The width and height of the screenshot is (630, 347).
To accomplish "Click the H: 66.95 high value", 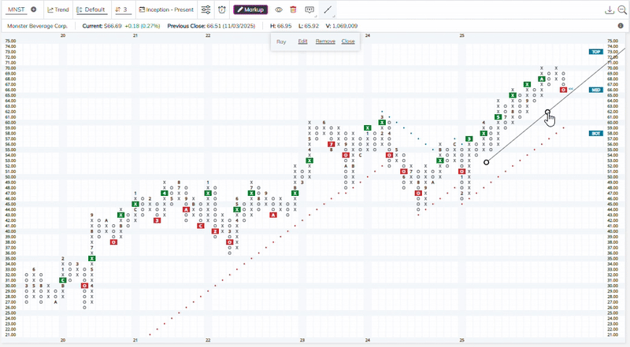I will (281, 26).
